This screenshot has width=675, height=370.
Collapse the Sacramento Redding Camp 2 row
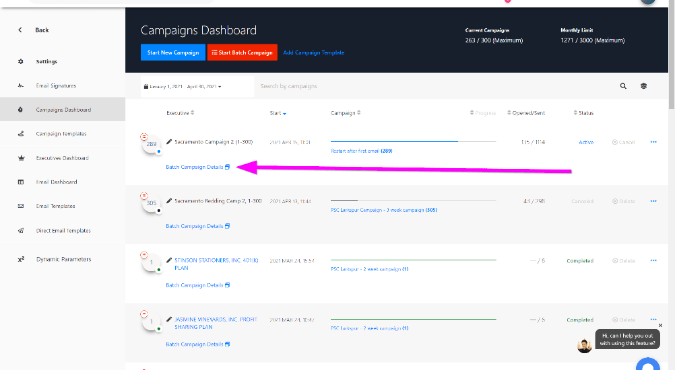(x=143, y=195)
